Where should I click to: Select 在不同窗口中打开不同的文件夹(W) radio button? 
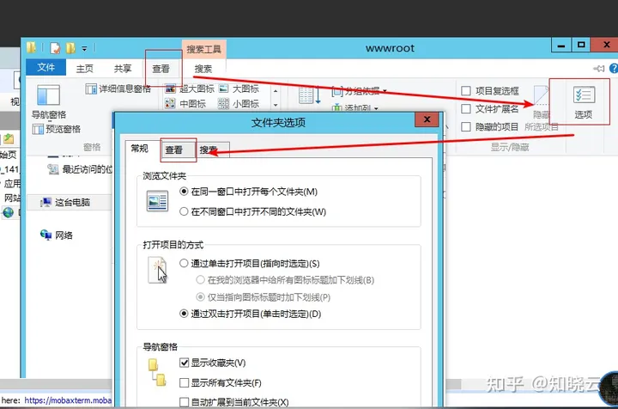point(184,211)
